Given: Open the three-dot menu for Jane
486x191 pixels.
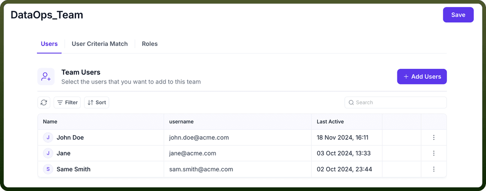Looking at the screenshot, I should pyautogui.click(x=434, y=153).
